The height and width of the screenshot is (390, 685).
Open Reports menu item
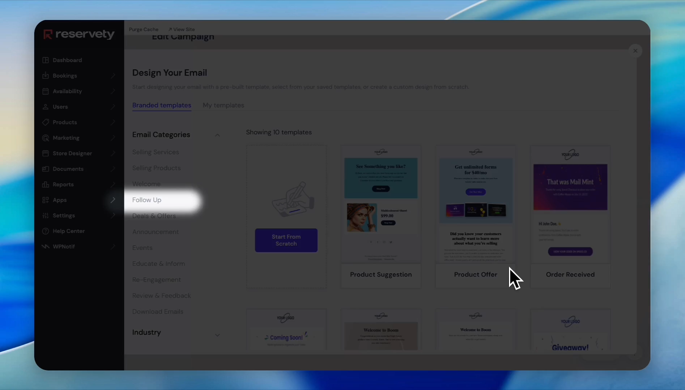coord(63,184)
